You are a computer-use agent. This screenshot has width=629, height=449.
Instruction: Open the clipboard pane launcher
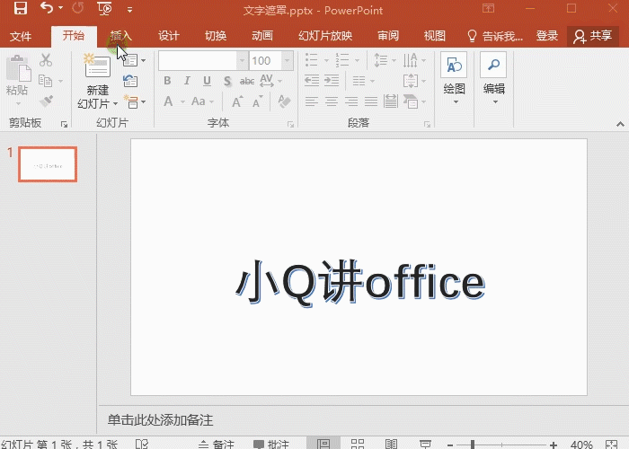64,125
